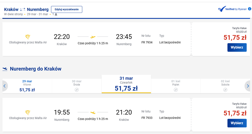The image size is (252, 134).
Task: Click the Ryanair harp logo on flight FR 7933
Action: pos(28,113)
